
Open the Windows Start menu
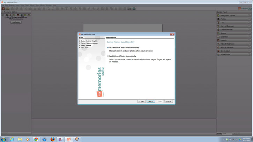tap(3, 140)
